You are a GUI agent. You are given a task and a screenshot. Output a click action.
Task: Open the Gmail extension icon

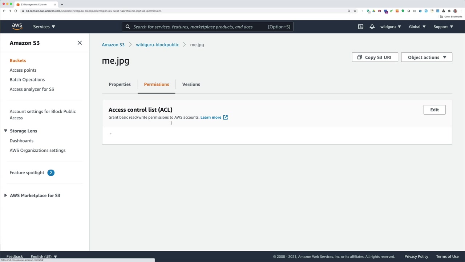[380, 11]
